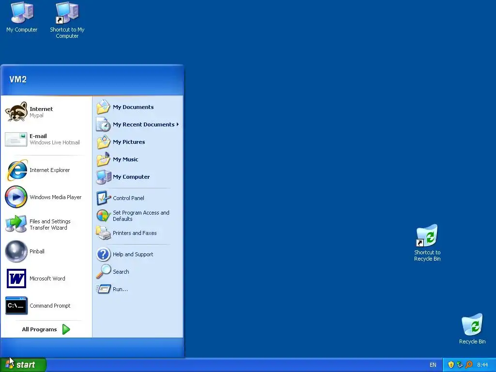Screen dimensions: 496x372
Task: Click the EN language indicator
Action: [433, 365]
